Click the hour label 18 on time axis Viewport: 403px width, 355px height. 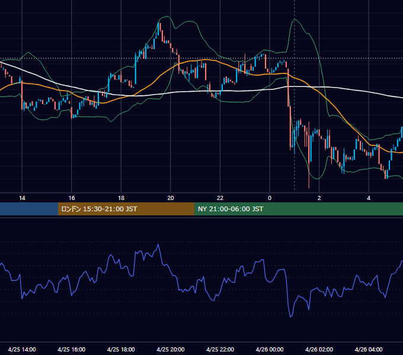pyautogui.click(x=121, y=198)
